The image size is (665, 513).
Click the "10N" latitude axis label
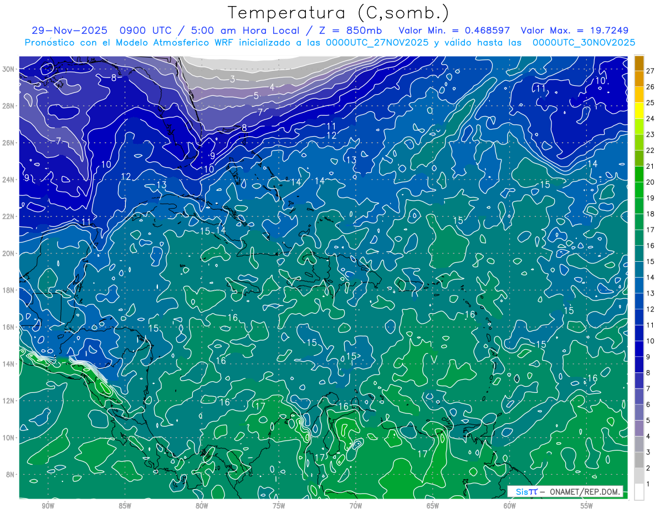pyautogui.click(x=8, y=438)
